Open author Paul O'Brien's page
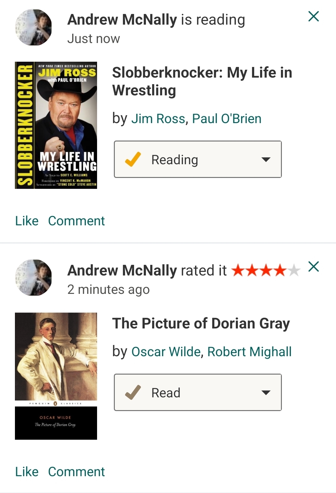This screenshot has width=336, height=493. pos(226,119)
